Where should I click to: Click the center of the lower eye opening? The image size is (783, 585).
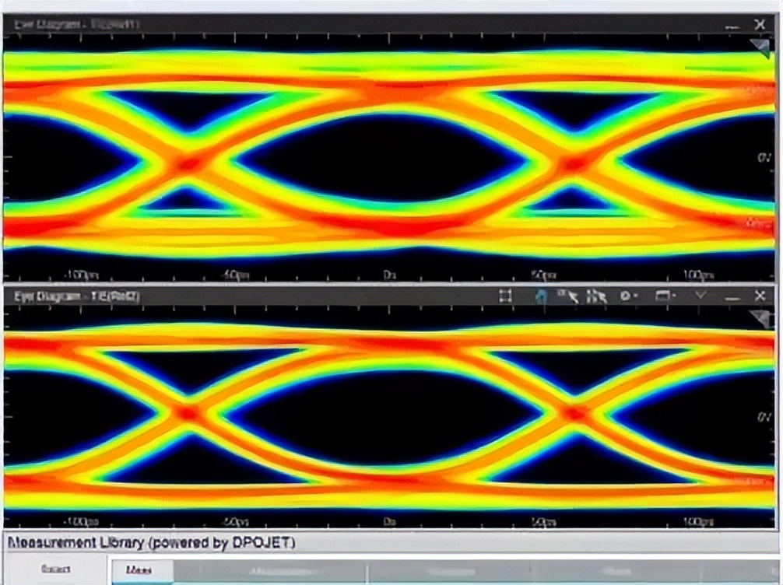coord(381,416)
